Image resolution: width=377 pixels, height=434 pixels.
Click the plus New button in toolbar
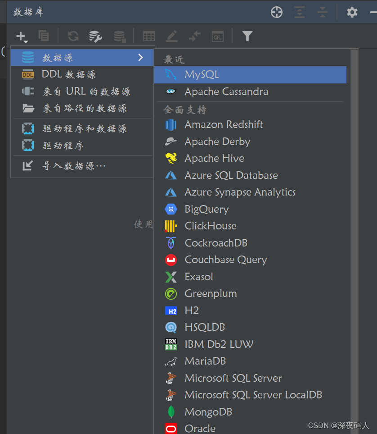(22, 36)
